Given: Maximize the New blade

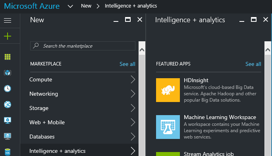Looking at the screenshot, I should coord(128,19).
